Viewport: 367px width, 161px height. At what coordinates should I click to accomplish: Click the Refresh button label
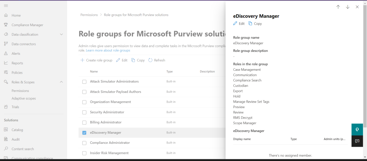[159, 60]
